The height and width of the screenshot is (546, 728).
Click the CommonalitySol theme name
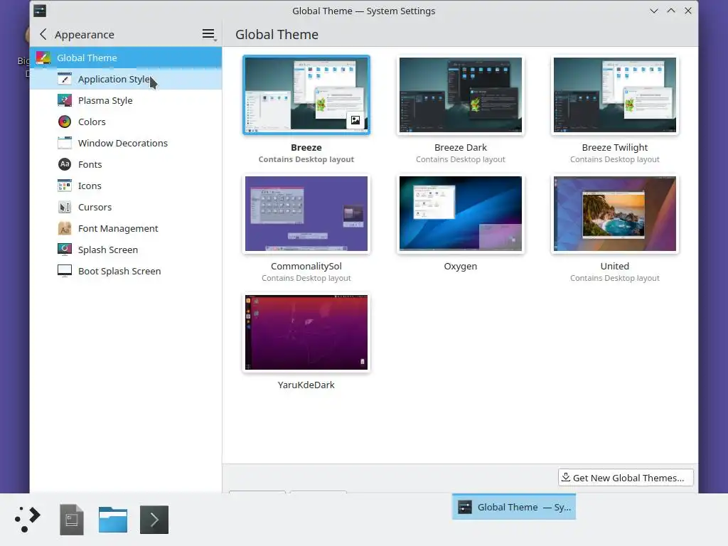click(306, 267)
